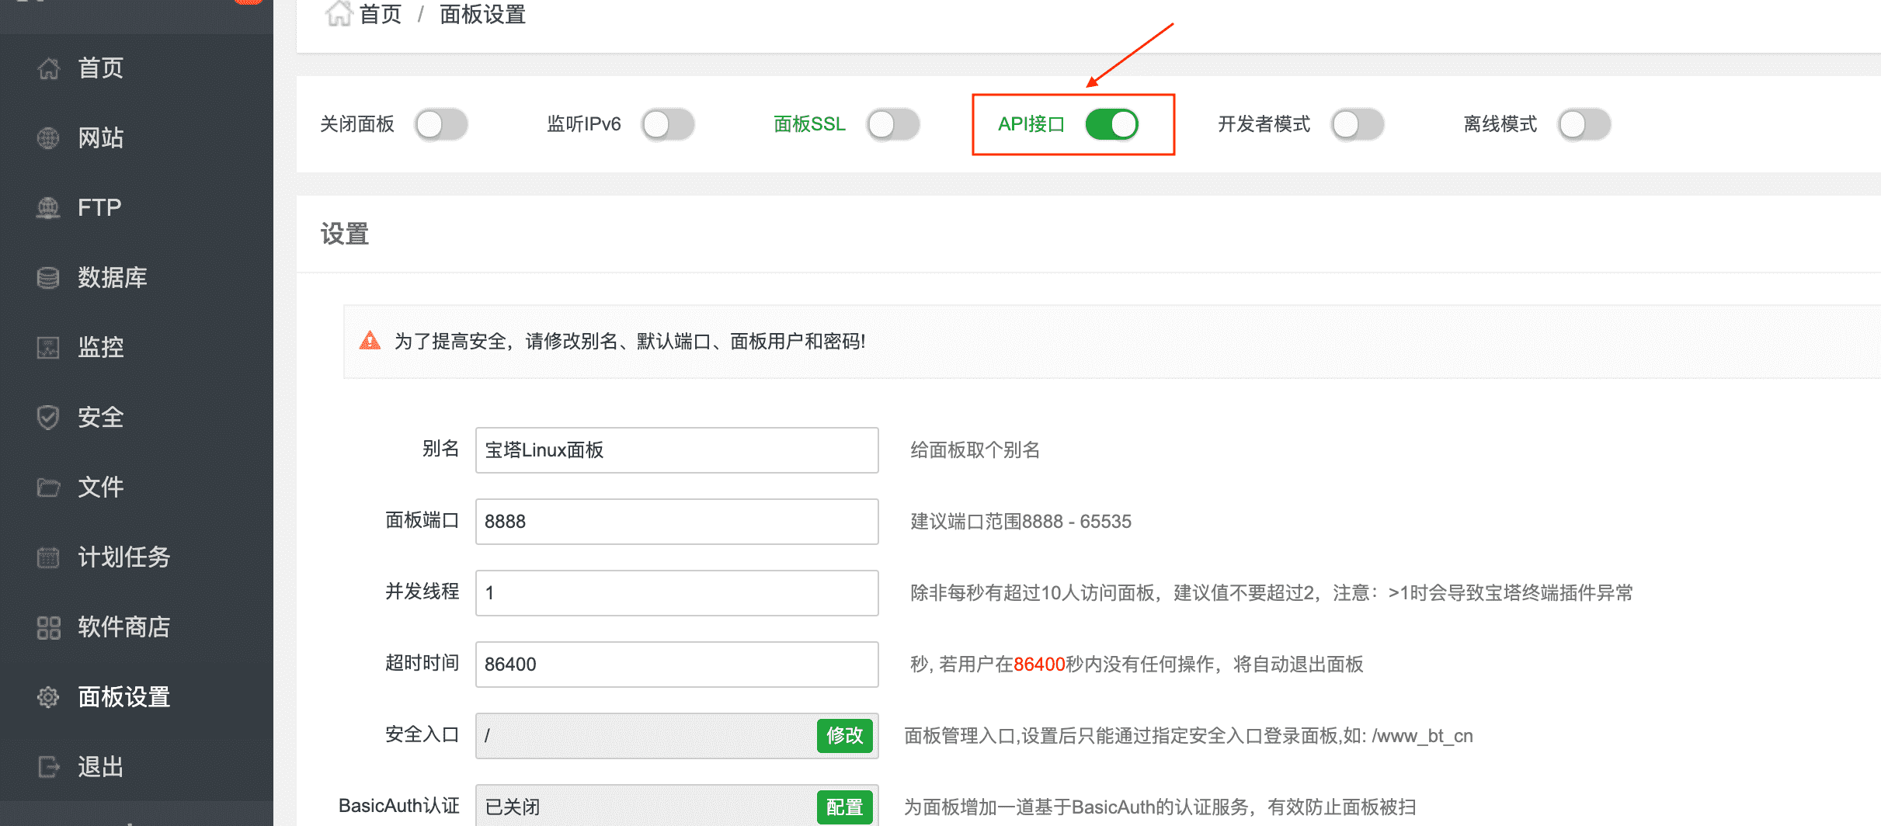
Task: Click the BasicAuth hint about 有效防止面板被扫
Action: [x=1160, y=807]
